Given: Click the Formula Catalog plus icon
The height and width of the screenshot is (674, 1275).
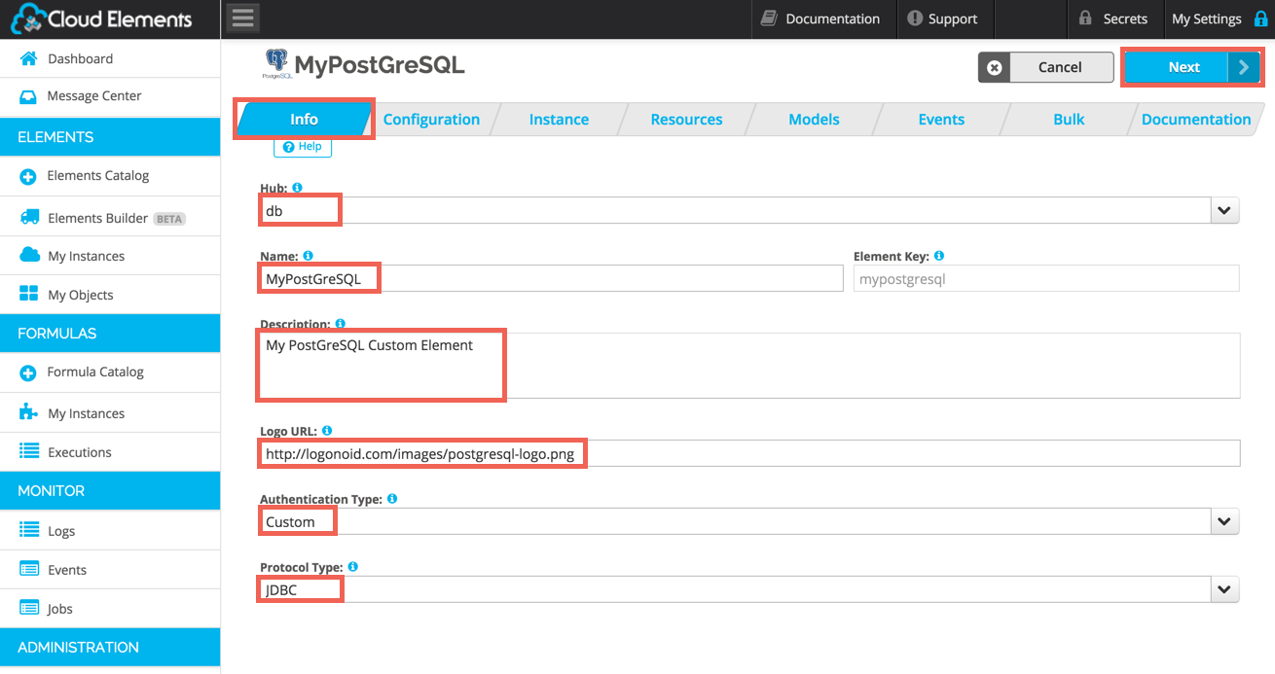Looking at the screenshot, I should coord(28,372).
